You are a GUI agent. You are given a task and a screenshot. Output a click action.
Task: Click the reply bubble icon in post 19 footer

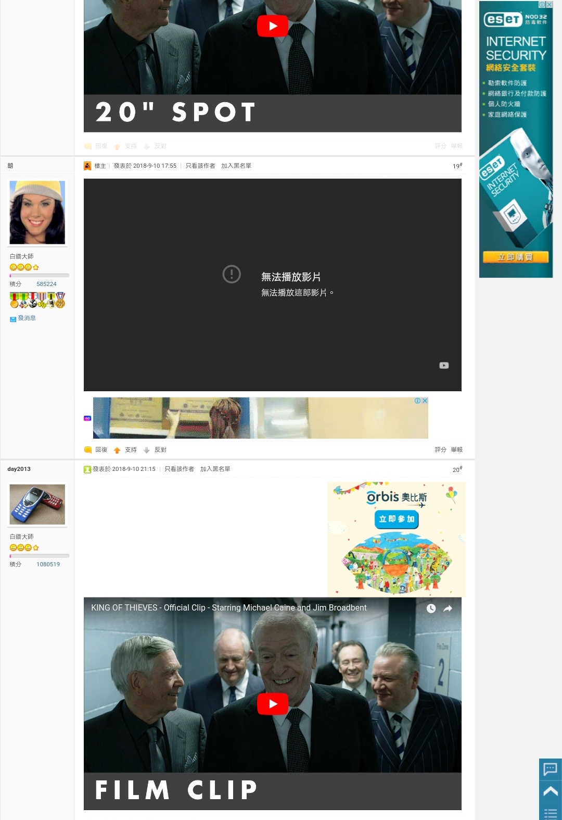click(x=88, y=450)
